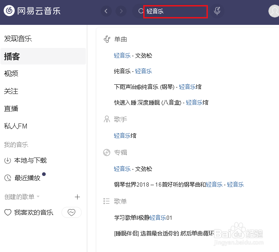The height and width of the screenshot is (252, 279).
Task: Select artist suggestion 轻音乐馆 under 歌手
Action: point(125,135)
